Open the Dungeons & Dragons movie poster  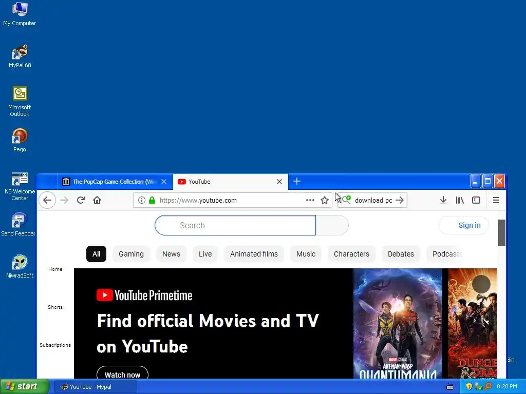click(x=473, y=324)
